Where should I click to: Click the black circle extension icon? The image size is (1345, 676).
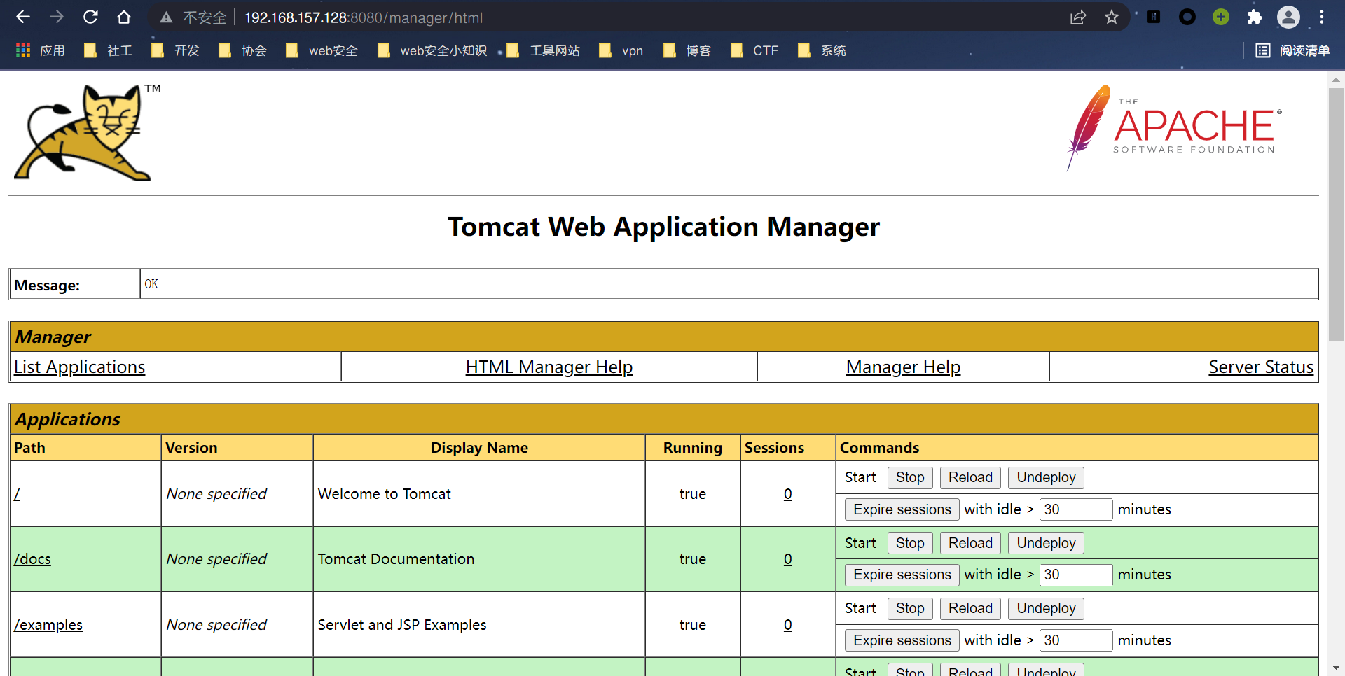(x=1187, y=17)
